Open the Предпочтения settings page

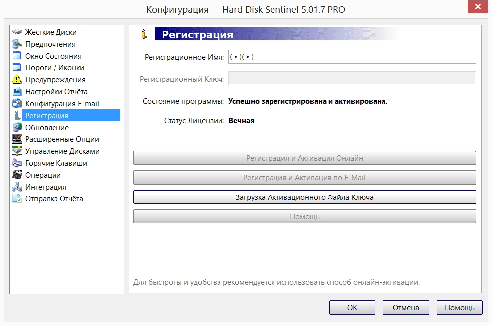coord(51,44)
